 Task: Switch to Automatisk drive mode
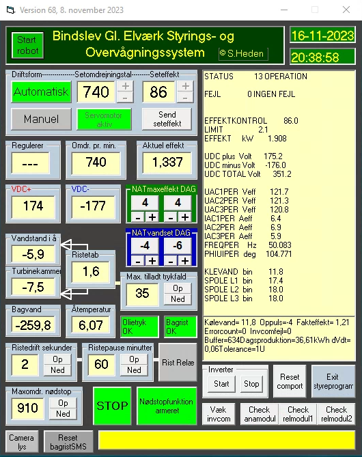click(x=41, y=92)
